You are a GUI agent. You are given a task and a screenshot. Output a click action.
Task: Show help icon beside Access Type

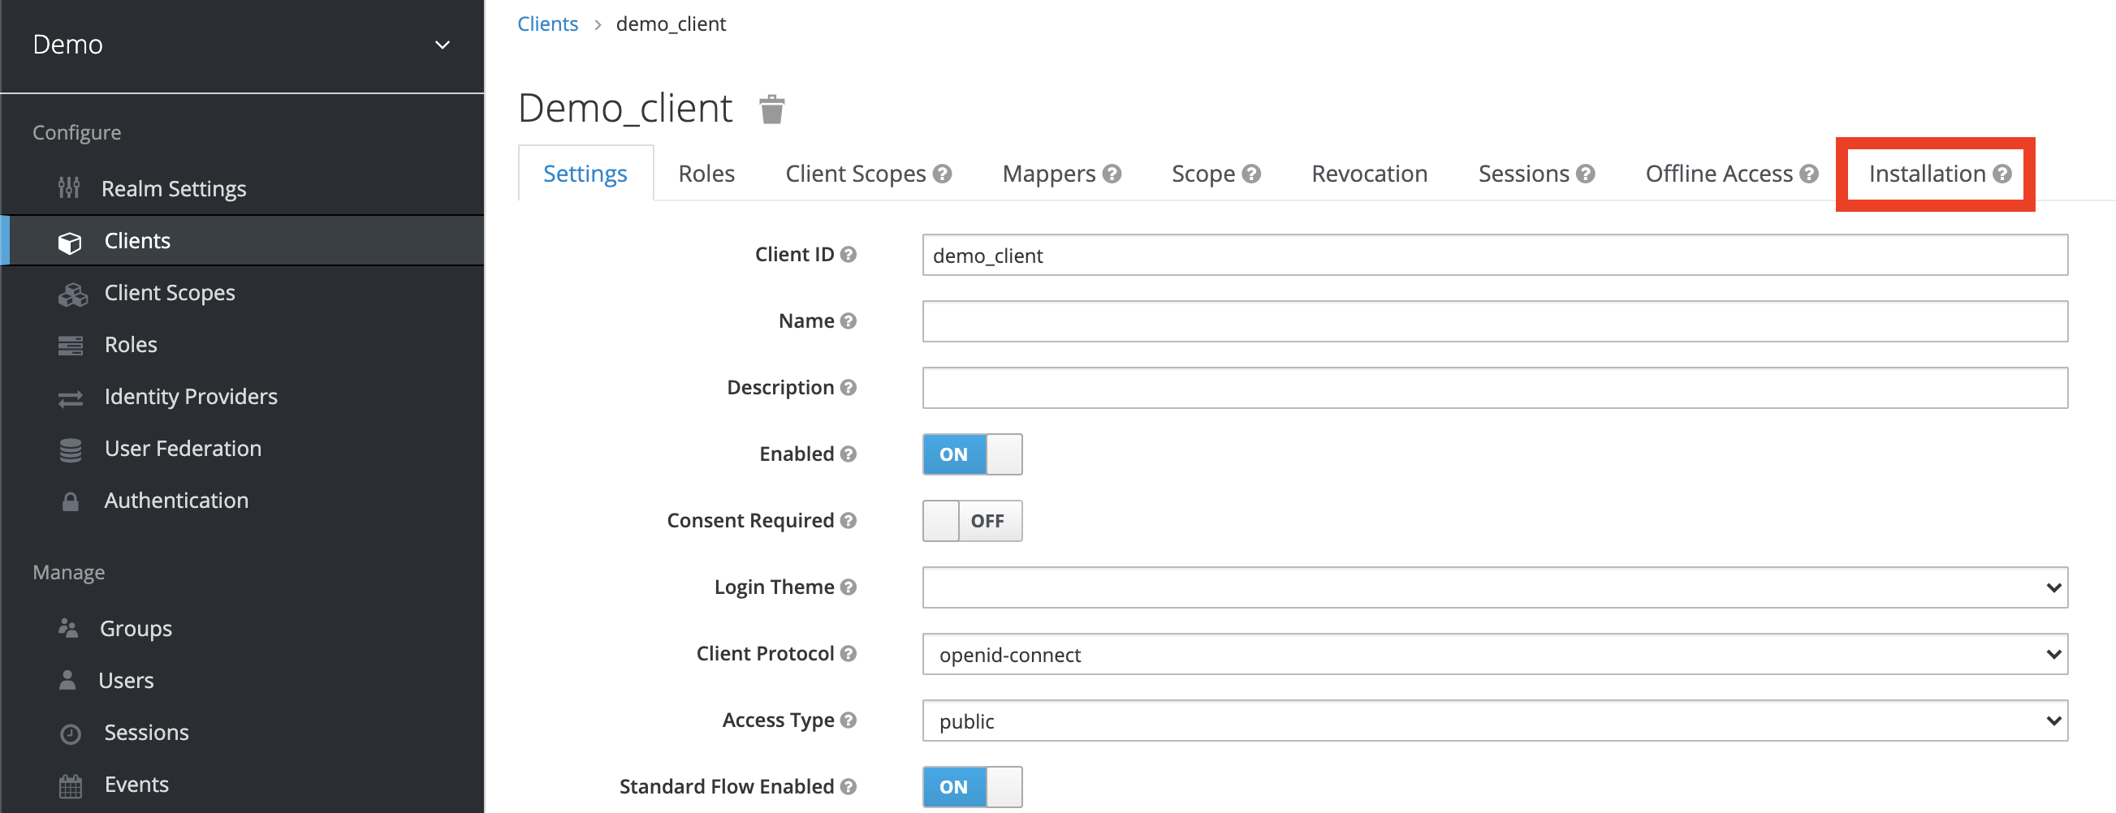click(x=849, y=721)
